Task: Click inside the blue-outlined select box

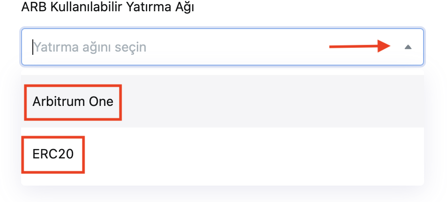Action: (223, 47)
